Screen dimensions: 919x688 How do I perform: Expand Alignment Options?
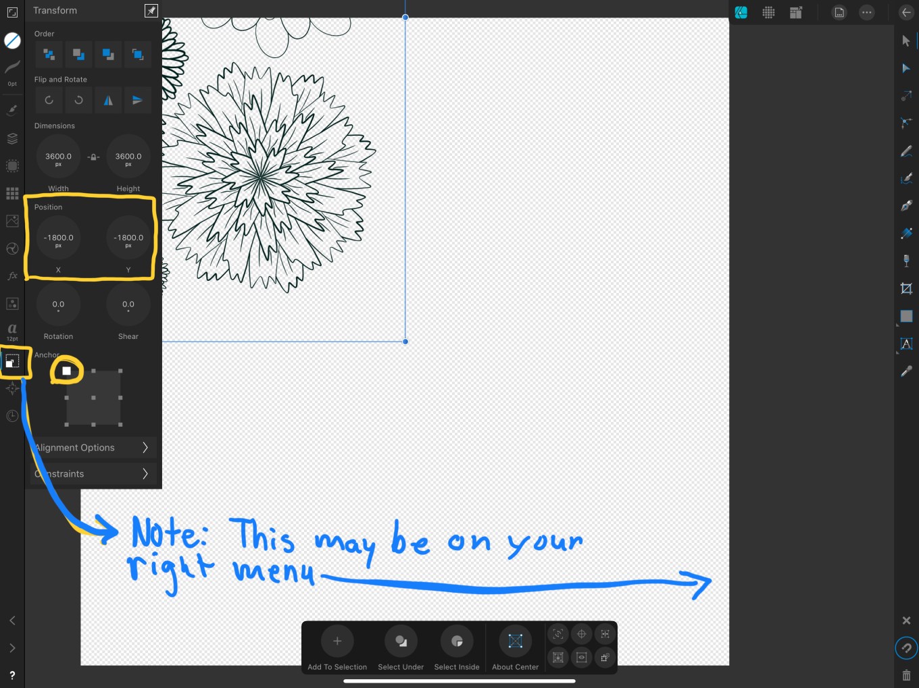coord(93,448)
